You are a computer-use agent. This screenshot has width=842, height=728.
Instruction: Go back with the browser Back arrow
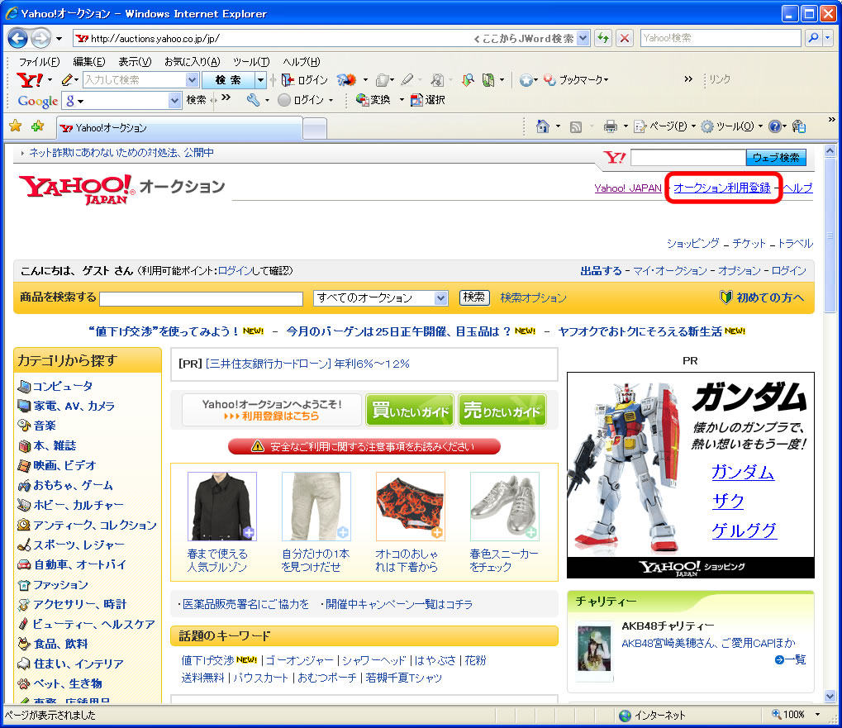coord(17,38)
